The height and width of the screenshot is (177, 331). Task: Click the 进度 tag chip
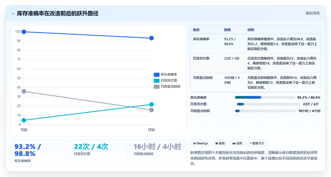(x=237, y=143)
